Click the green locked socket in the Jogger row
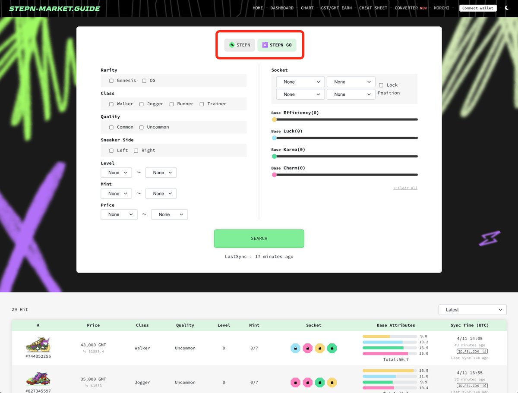Viewport: 518px width, 393px height. (x=319, y=382)
